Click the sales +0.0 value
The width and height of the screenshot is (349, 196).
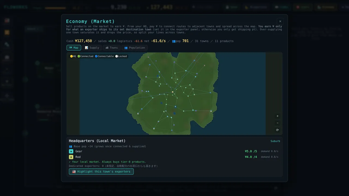click(112, 41)
